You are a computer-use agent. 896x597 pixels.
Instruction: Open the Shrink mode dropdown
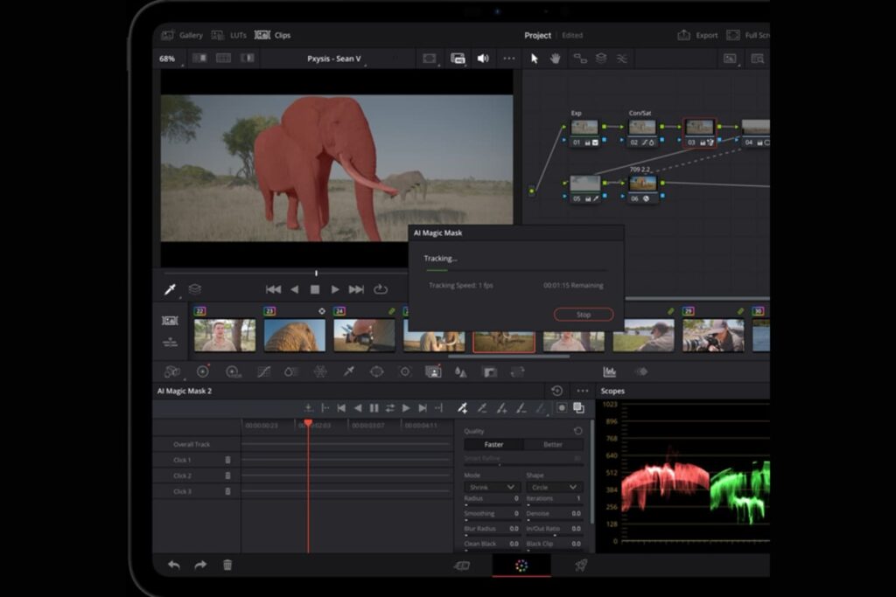(x=492, y=487)
